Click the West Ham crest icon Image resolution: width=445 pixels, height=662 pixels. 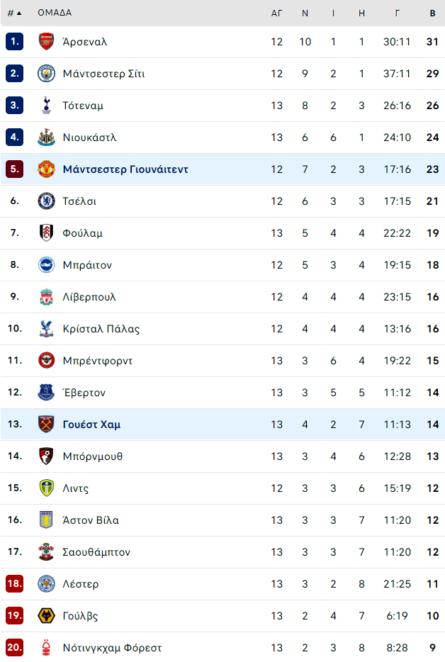(46, 425)
